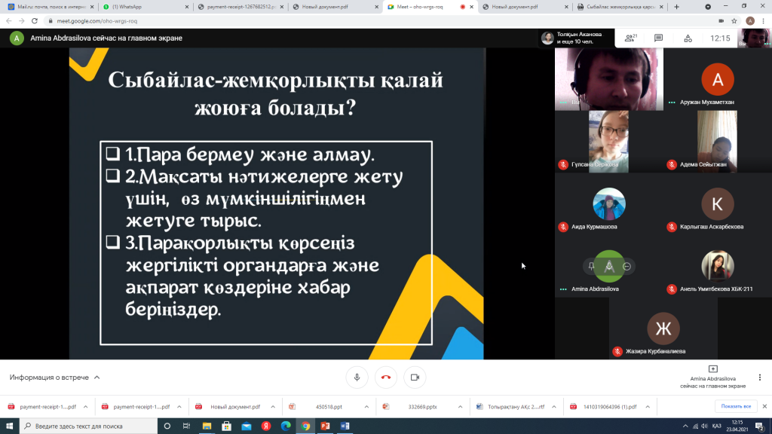This screenshot has width=772, height=434.
Task: Mute Amina Abdrasilova using the center mic icon
Action: click(609, 266)
